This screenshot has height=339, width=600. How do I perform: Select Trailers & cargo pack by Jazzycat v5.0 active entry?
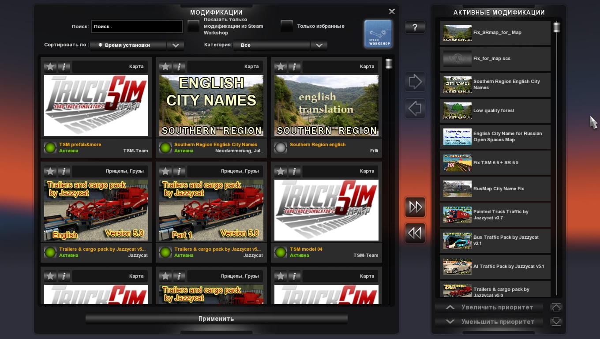coord(495,289)
